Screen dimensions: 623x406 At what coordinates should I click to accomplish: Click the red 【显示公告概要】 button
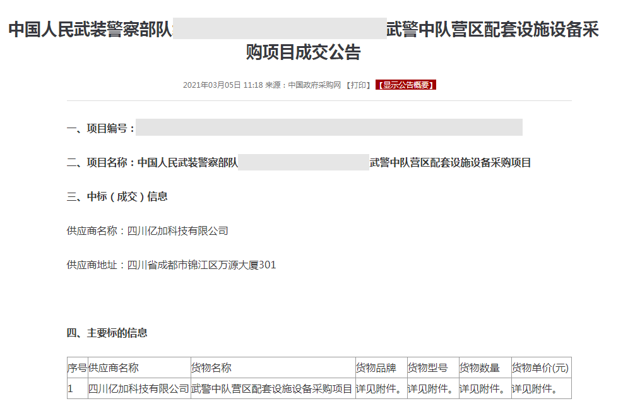tap(406, 85)
